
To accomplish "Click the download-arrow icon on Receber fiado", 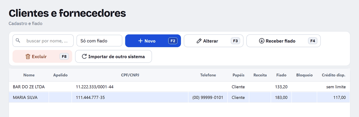I will point(261,41).
